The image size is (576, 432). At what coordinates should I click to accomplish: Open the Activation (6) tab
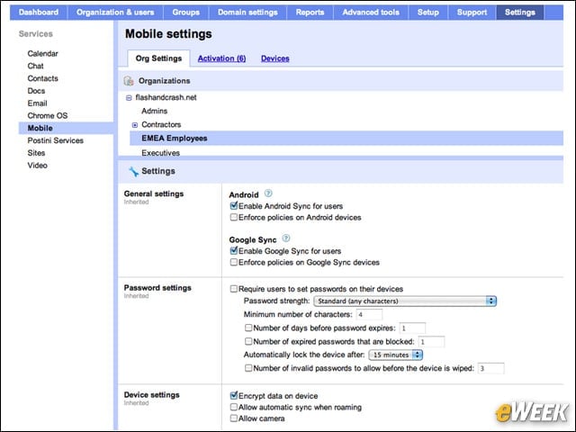(222, 58)
